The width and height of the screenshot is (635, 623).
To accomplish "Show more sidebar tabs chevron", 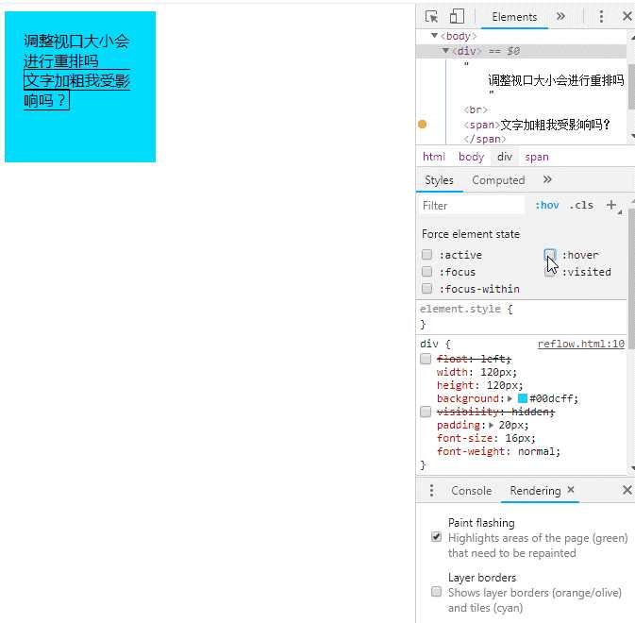I will tap(547, 179).
